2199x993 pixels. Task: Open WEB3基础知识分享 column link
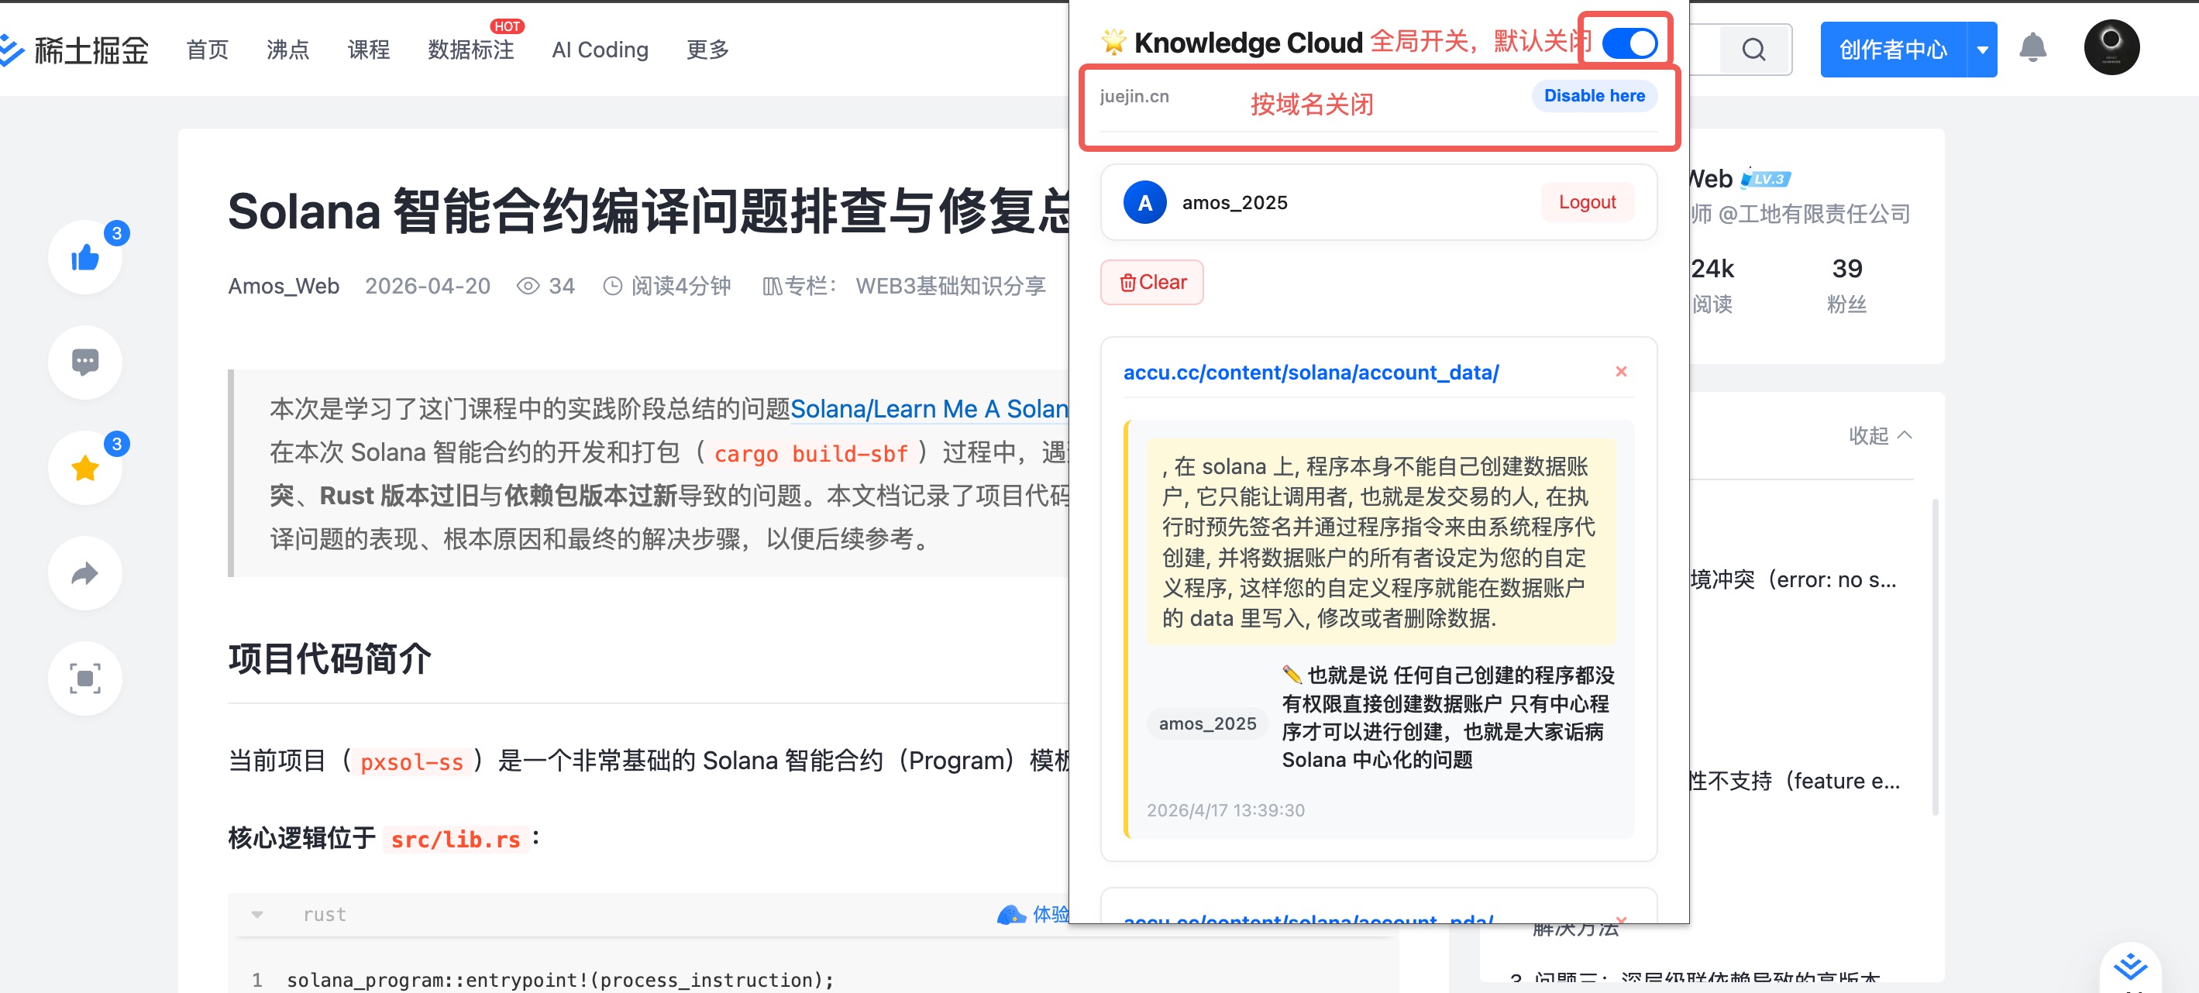[x=950, y=286]
